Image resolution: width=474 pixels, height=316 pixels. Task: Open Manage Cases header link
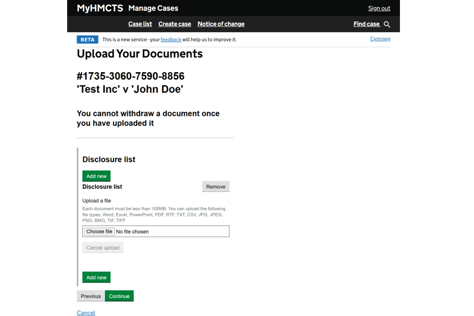pos(153,8)
